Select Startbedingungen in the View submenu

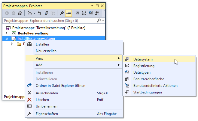pyautogui.click(x=159, y=92)
